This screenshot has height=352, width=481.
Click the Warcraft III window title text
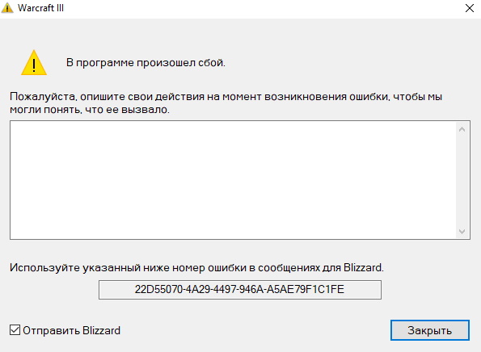coord(40,8)
